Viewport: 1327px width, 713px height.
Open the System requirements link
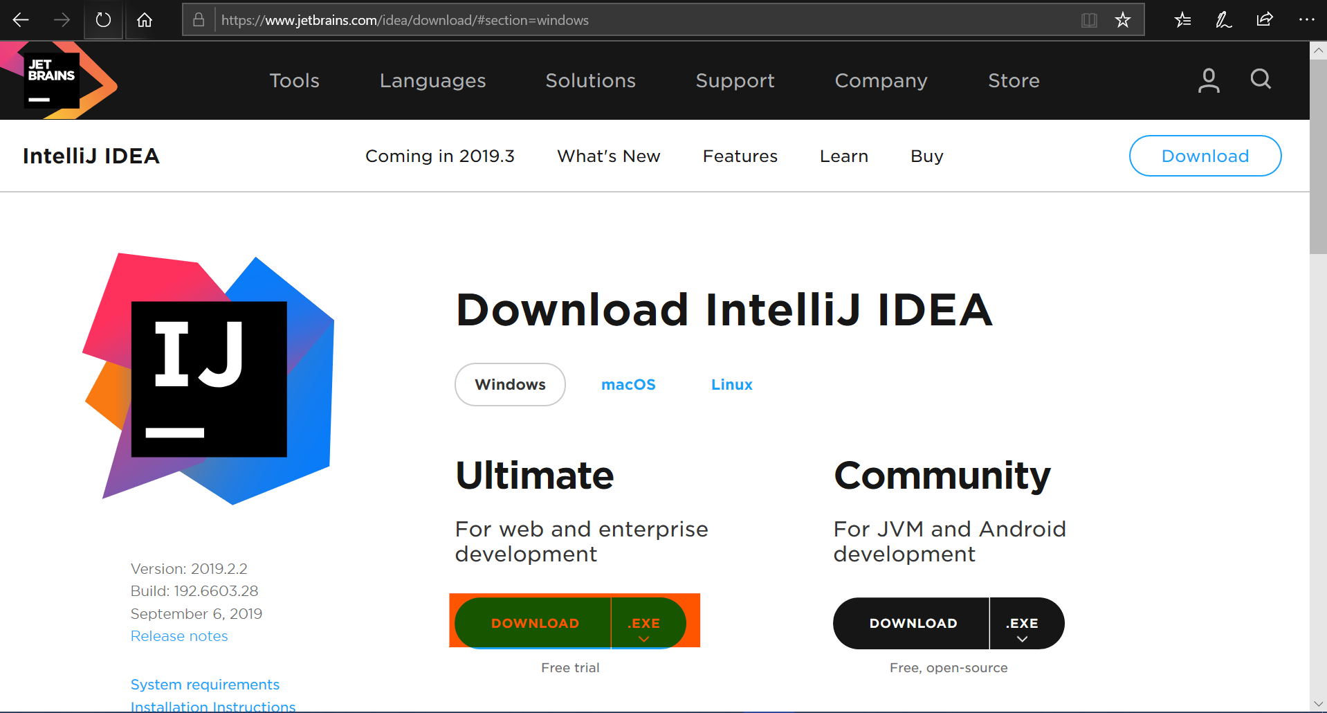[205, 685]
